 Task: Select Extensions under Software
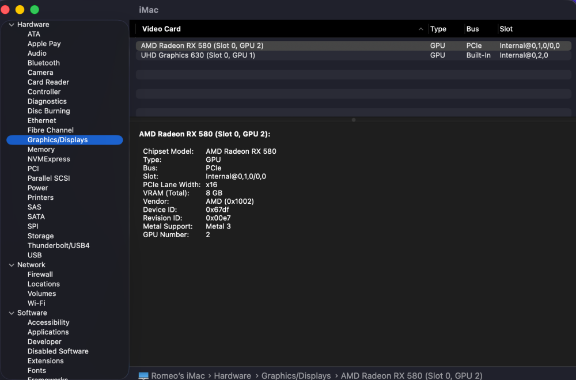(46, 361)
